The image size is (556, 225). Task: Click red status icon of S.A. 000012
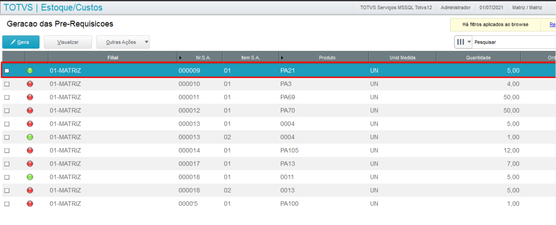(x=30, y=110)
